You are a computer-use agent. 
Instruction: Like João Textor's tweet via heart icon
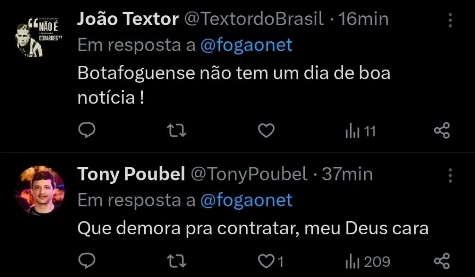coord(266,131)
